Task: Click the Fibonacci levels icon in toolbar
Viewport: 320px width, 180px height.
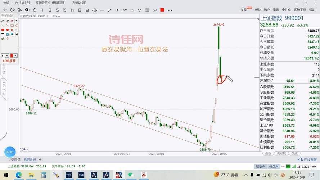Action: (x=147, y=10)
